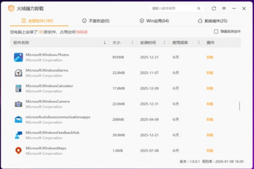Select the Microsoft.WindowsAlarms name text

(47, 71)
